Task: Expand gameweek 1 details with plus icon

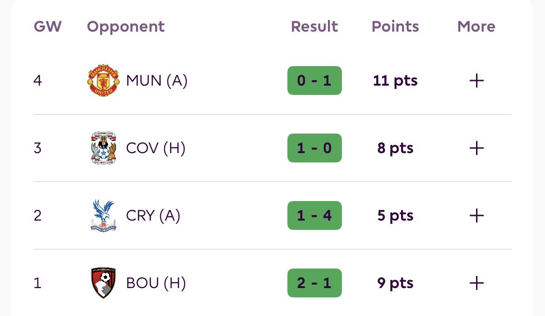Action: [477, 282]
